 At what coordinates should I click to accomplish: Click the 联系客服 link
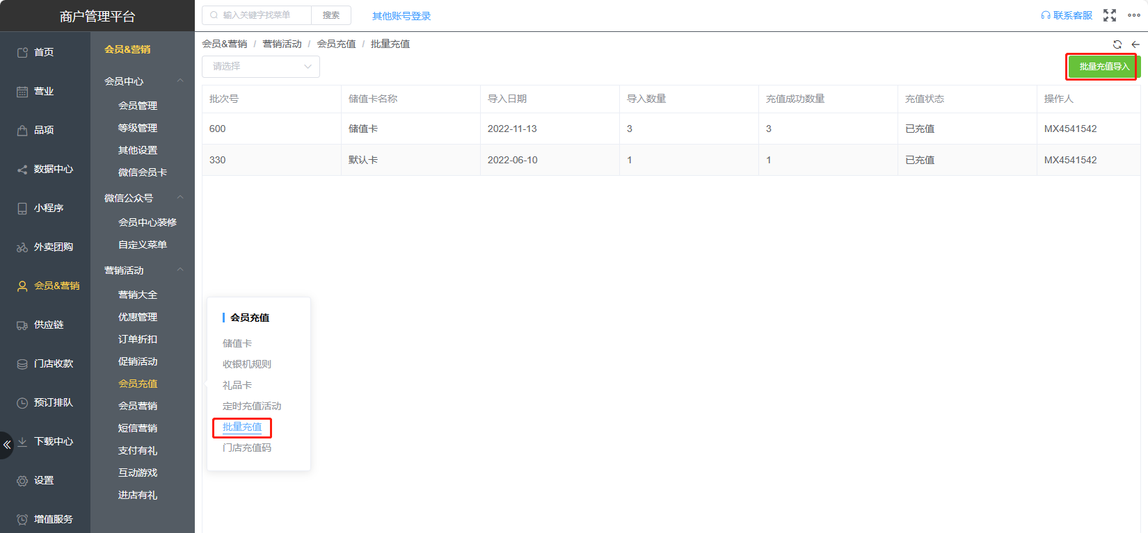point(1073,15)
